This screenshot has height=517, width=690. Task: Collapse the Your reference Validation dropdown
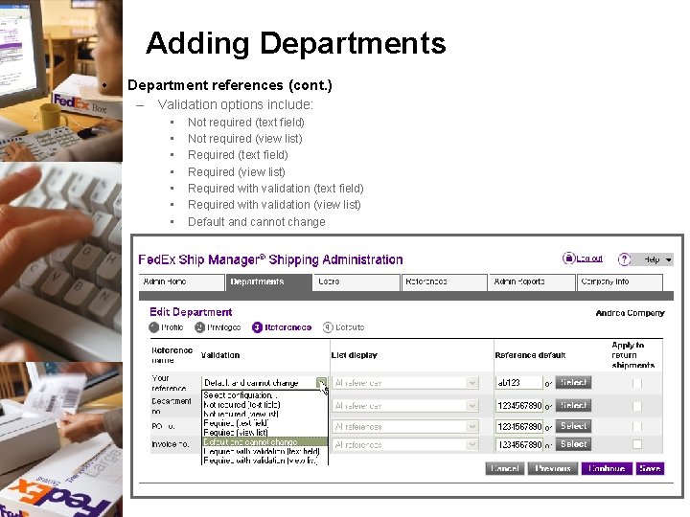tap(322, 383)
